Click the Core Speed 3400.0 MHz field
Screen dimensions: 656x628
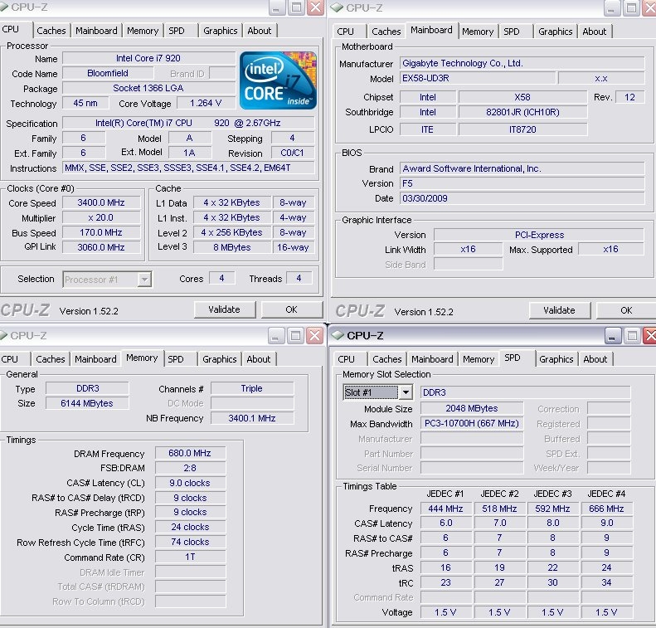coord(101,203)
